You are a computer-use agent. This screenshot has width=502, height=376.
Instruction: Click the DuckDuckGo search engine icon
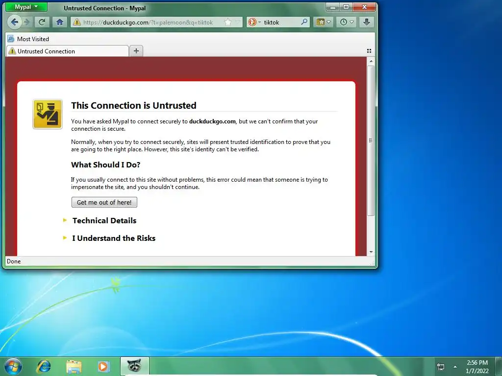click(252, 22)
